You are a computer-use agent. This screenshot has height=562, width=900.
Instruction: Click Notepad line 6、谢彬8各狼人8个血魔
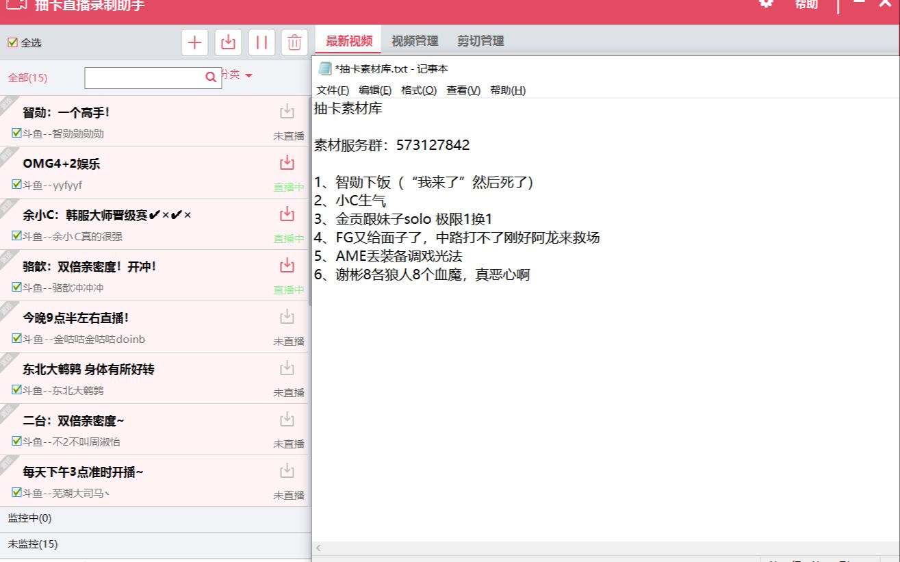pyautogui.click(x=422, y=275)
